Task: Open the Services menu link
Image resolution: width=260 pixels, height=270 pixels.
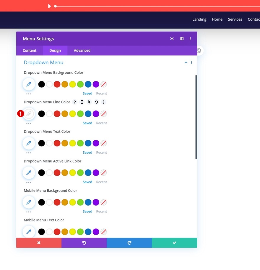Action: coord(235,19)
